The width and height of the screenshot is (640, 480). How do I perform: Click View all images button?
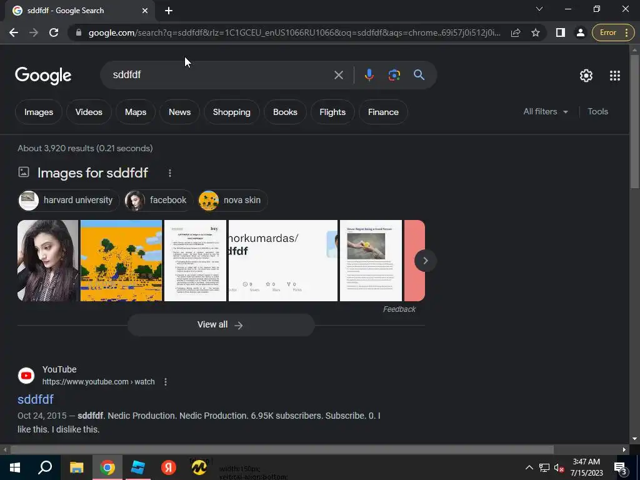coord(221,325)
